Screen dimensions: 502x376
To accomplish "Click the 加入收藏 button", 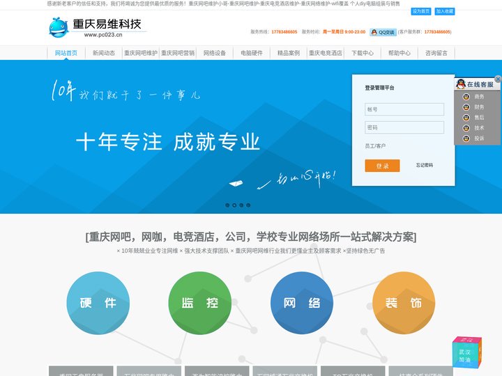I will 445,12.
